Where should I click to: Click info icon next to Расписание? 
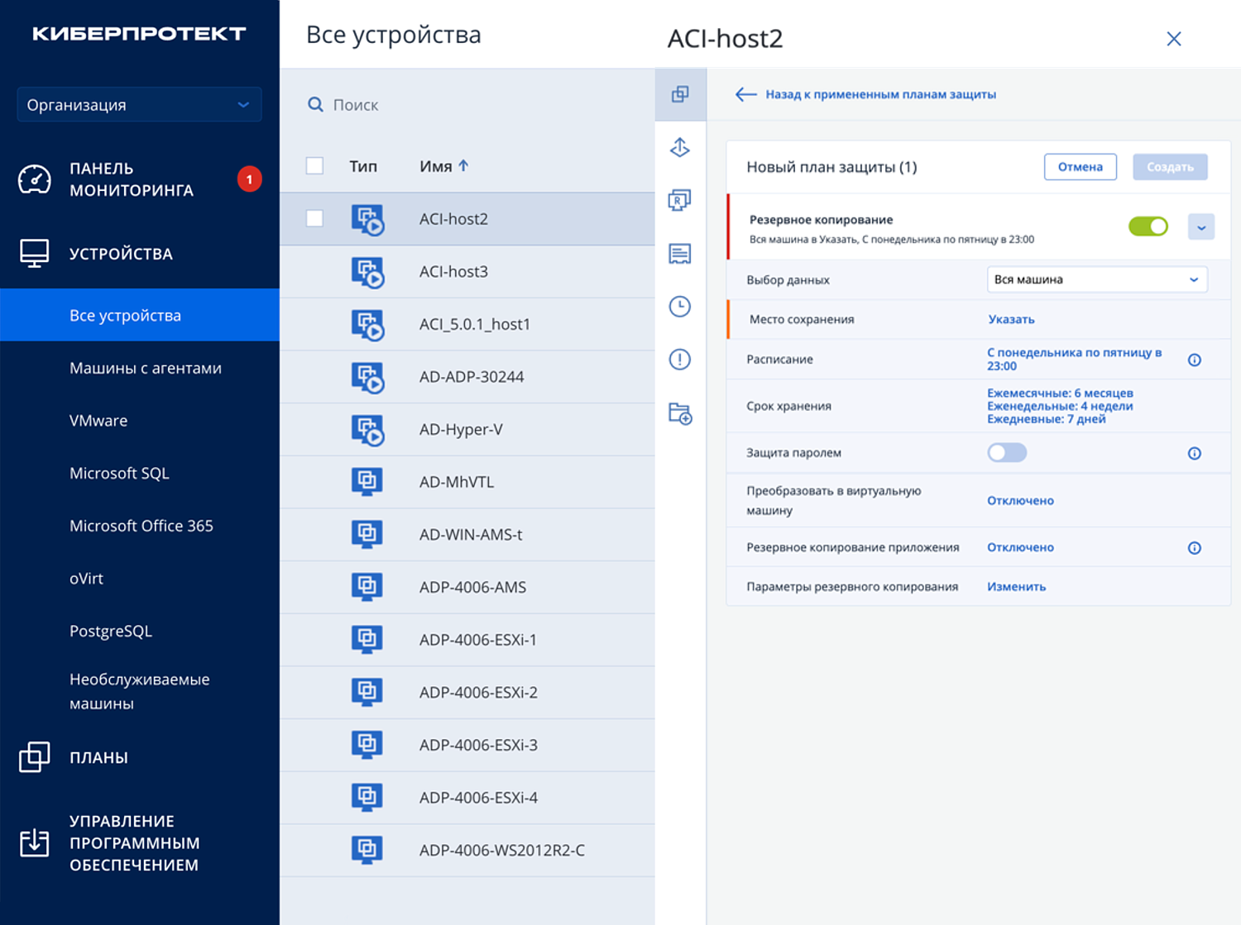point(1194,360)
